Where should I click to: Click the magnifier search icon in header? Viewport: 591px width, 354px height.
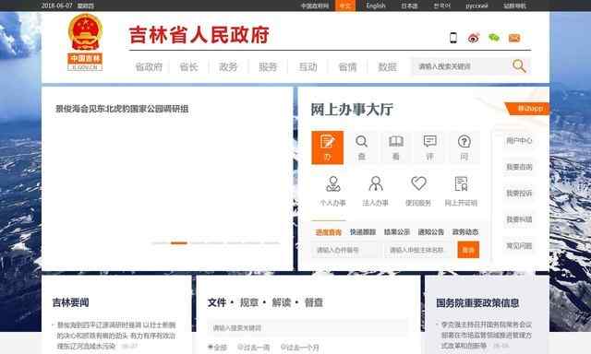tap(519, 66)
